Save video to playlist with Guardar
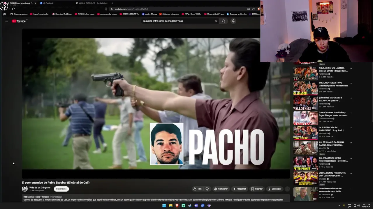This screenshot has width=373, height=209. 257,189
